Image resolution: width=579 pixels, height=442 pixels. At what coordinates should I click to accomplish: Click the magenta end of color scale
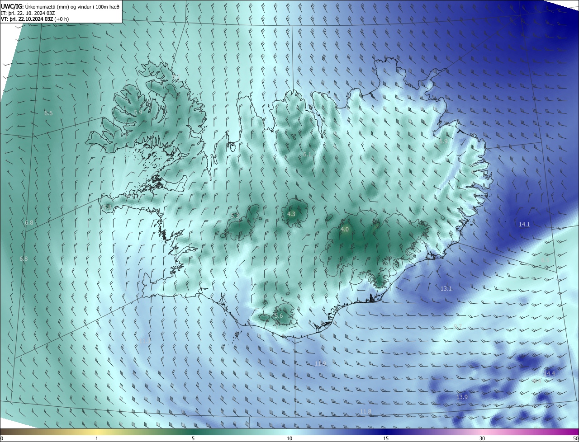[571, 432]
